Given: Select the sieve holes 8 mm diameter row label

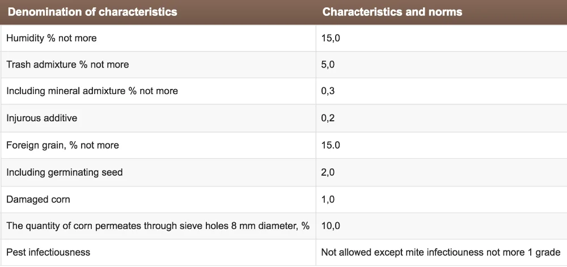Looking at the screenshot, I should point(158,226).
